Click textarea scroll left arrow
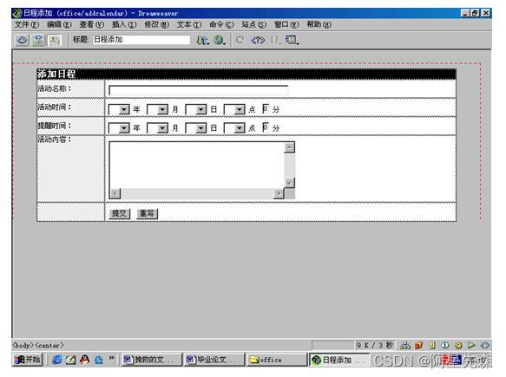This screenshot has width=506, height=377. coord(115,193)
